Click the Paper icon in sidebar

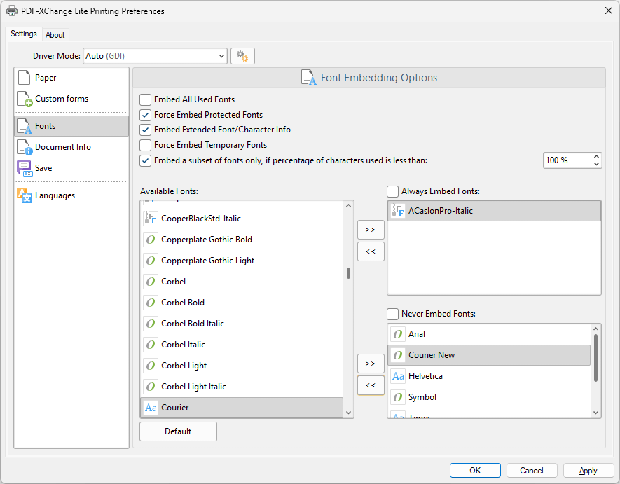point(24,78)
